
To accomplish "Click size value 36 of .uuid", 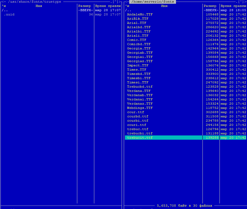I will pos(91,15).
